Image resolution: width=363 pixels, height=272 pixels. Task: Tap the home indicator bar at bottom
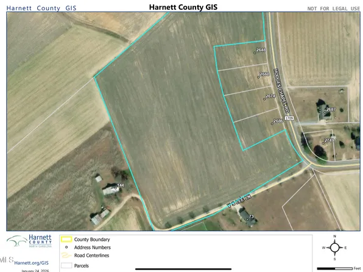point(183,269)
